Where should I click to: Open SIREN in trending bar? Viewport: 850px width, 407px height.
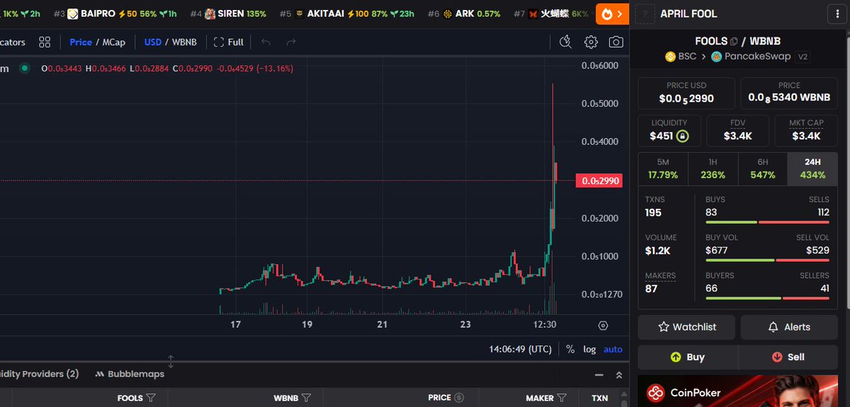point(228,13)
